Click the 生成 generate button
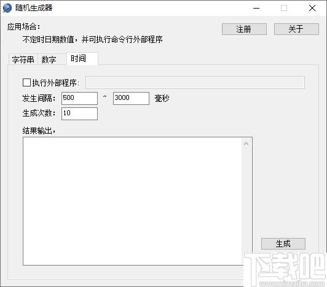Screen dimensions: 327x287 [283, 243]
